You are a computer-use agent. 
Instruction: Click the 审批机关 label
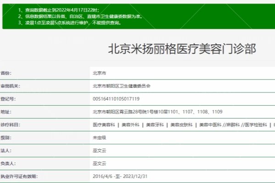click(10, 86)
